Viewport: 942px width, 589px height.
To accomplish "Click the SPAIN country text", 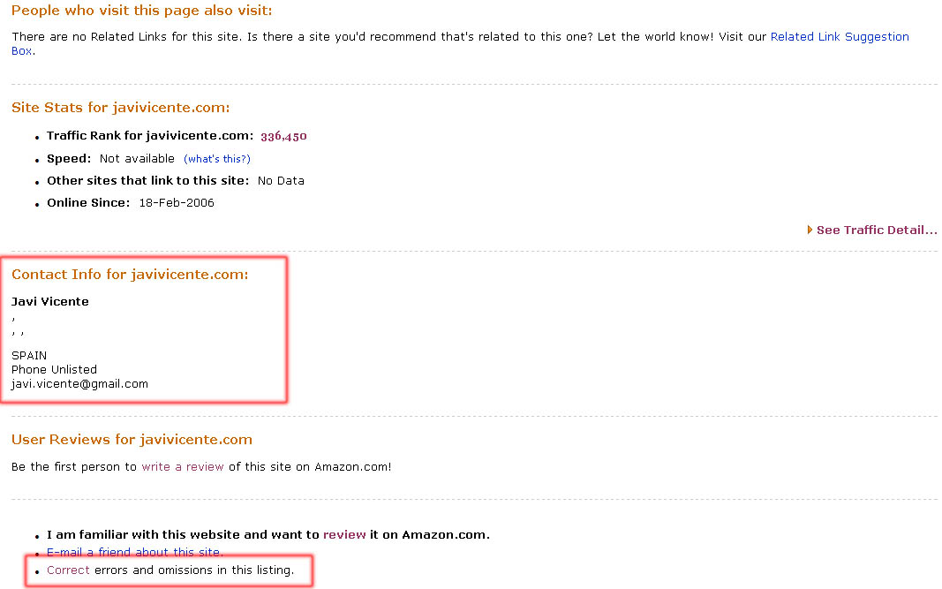I will pyautogui.click(x=29, y=355).
